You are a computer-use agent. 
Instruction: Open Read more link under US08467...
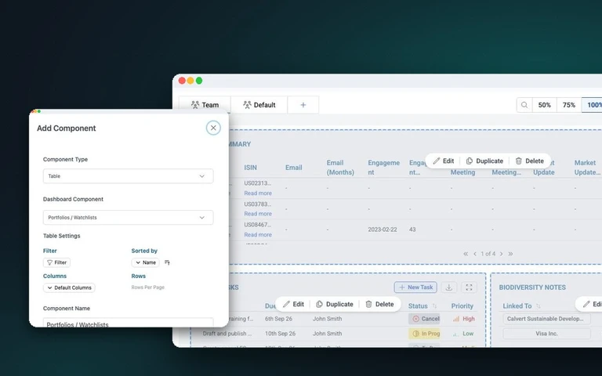(258, 234)
